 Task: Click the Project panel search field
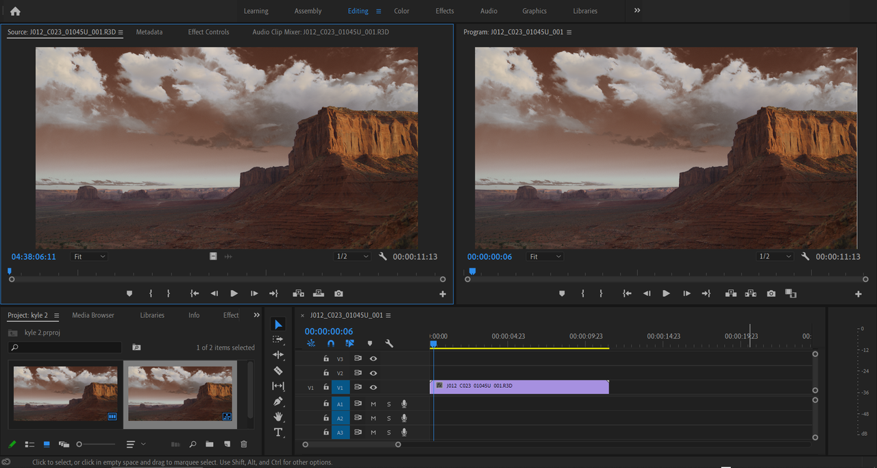[x=65, y=347]
